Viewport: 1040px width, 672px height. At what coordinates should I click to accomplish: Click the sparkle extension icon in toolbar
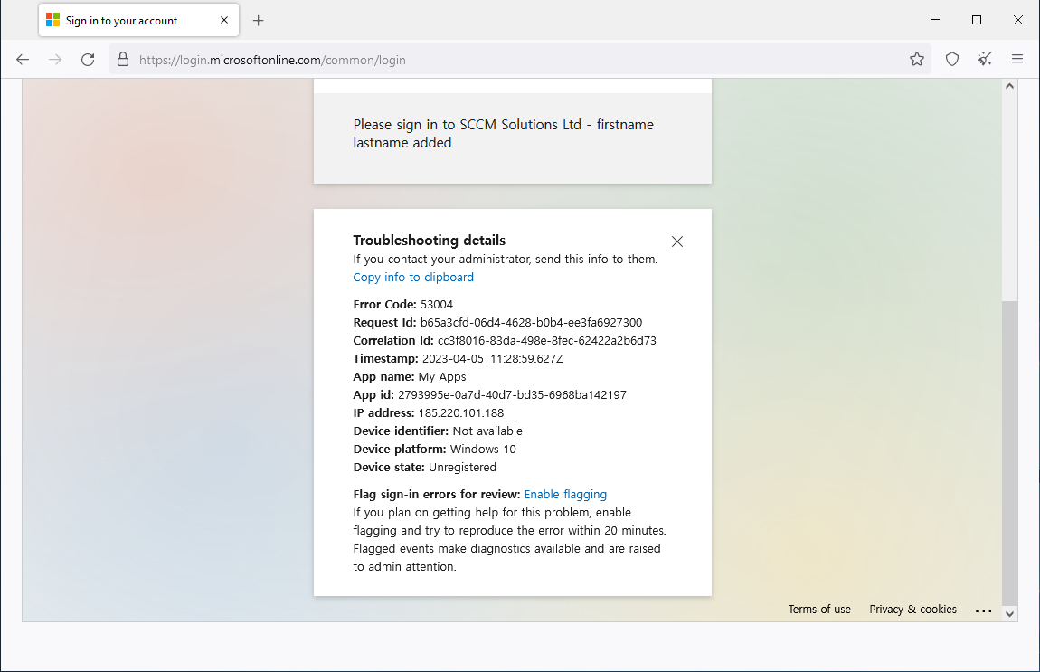[985, 60]
